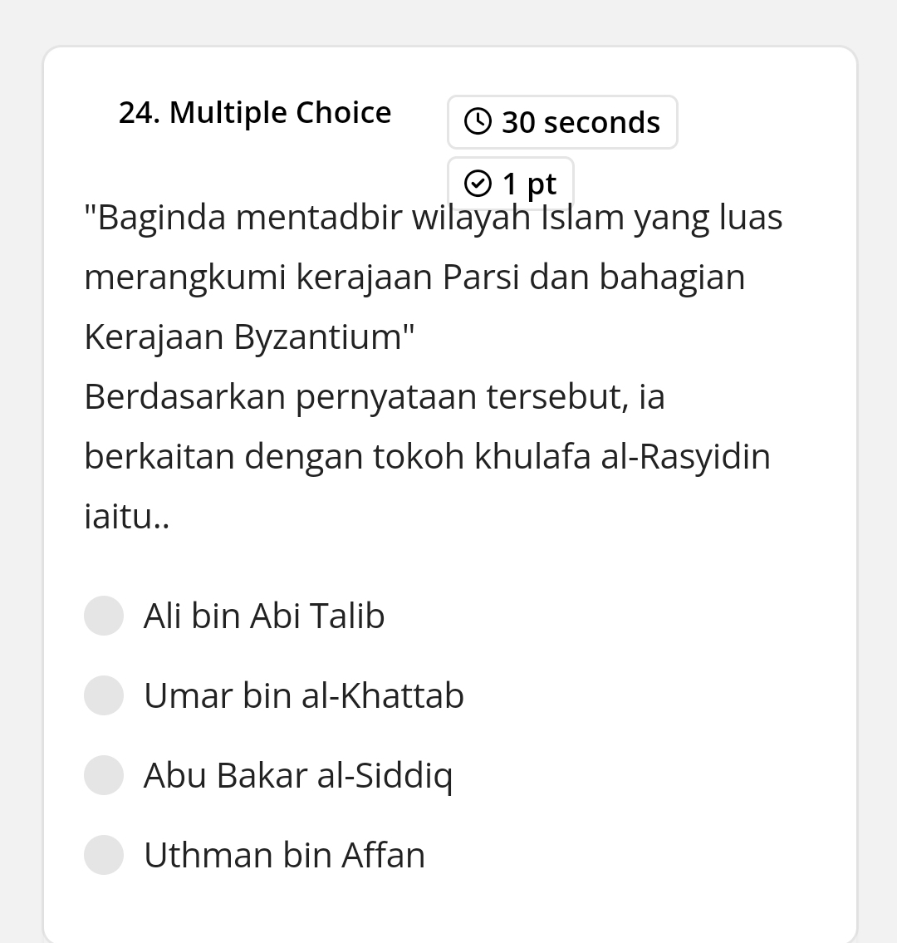The width and height of the screenshot is (897, 943).
Task: Choose the Umar bin al-Khattab radio button
Action: (x=104, y=695)
